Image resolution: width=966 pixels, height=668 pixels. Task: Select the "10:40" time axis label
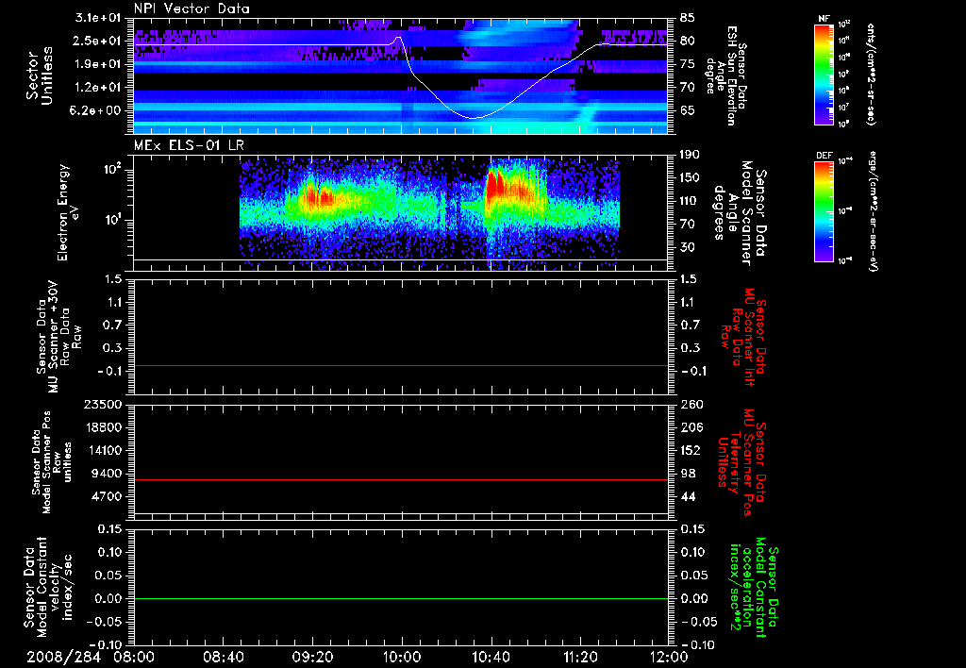491,657
